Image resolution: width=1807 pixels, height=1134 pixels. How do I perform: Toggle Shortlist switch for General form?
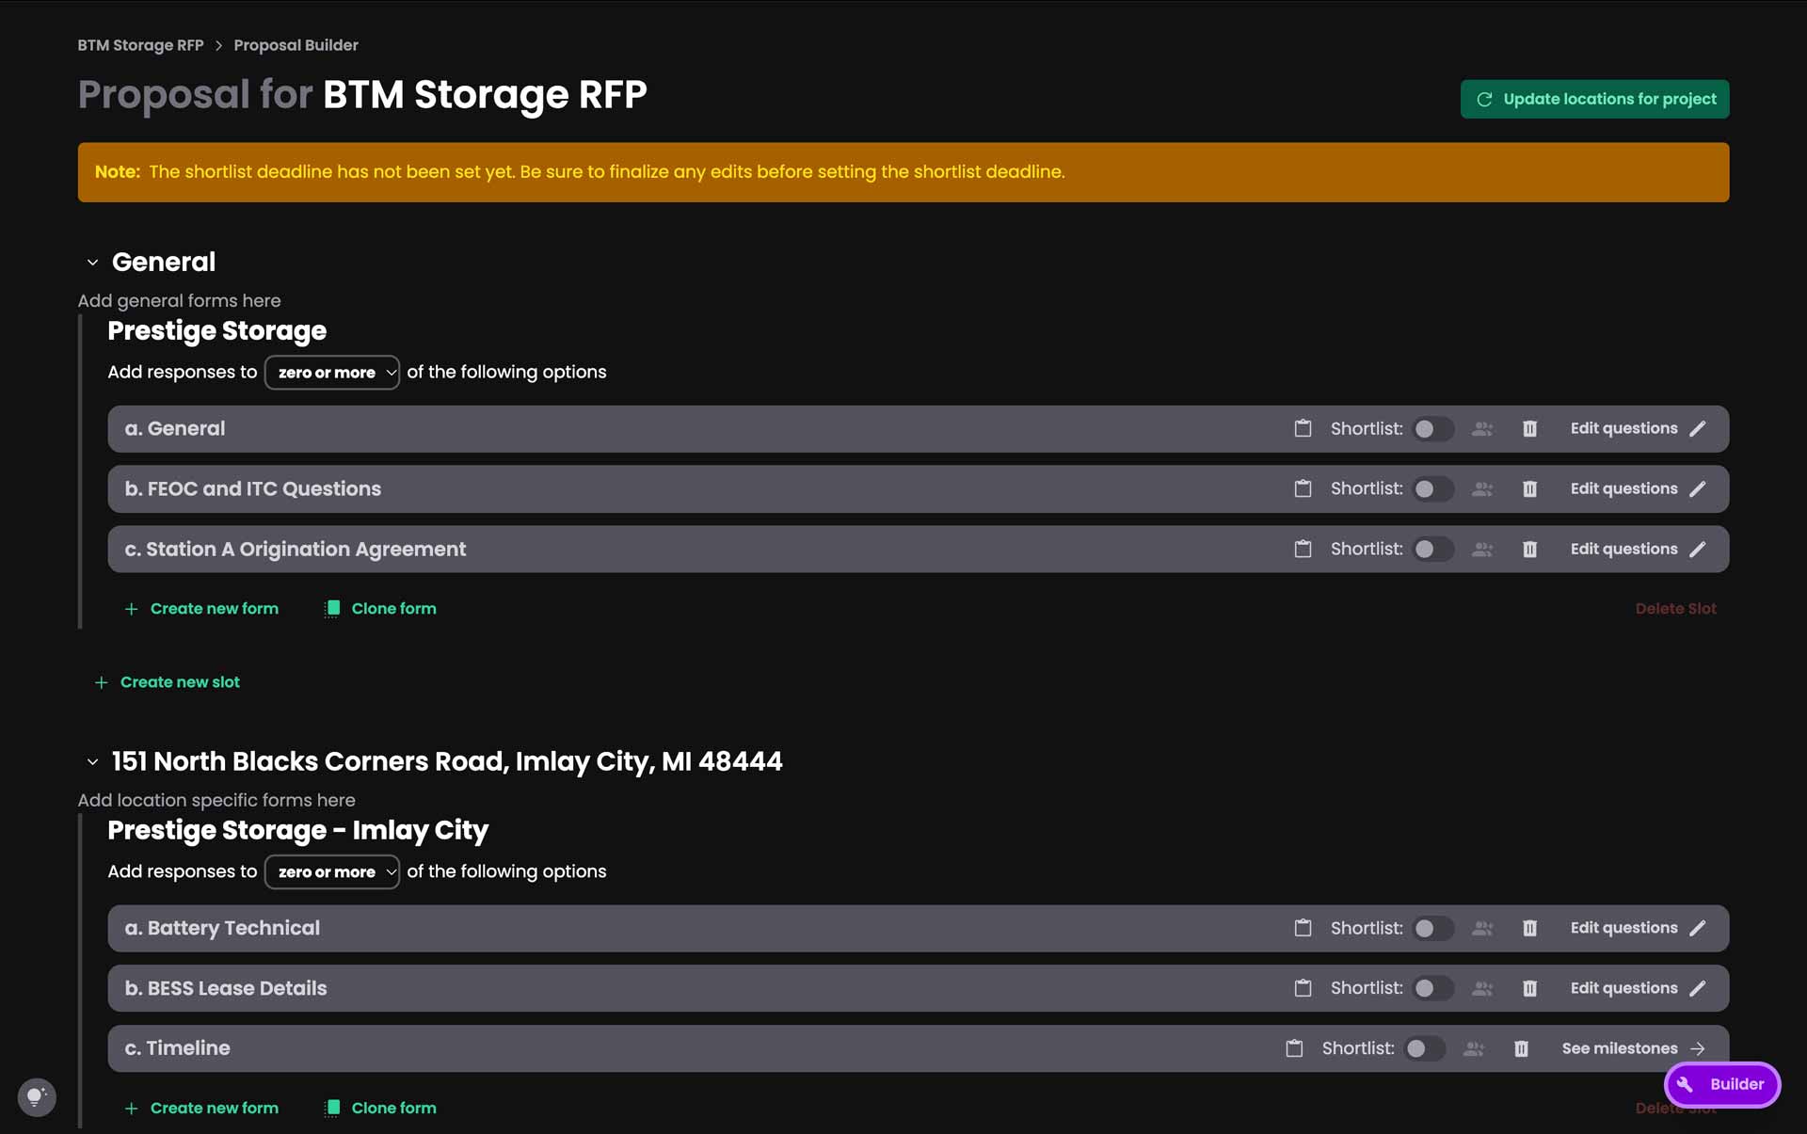click(x=1433, y=429)
